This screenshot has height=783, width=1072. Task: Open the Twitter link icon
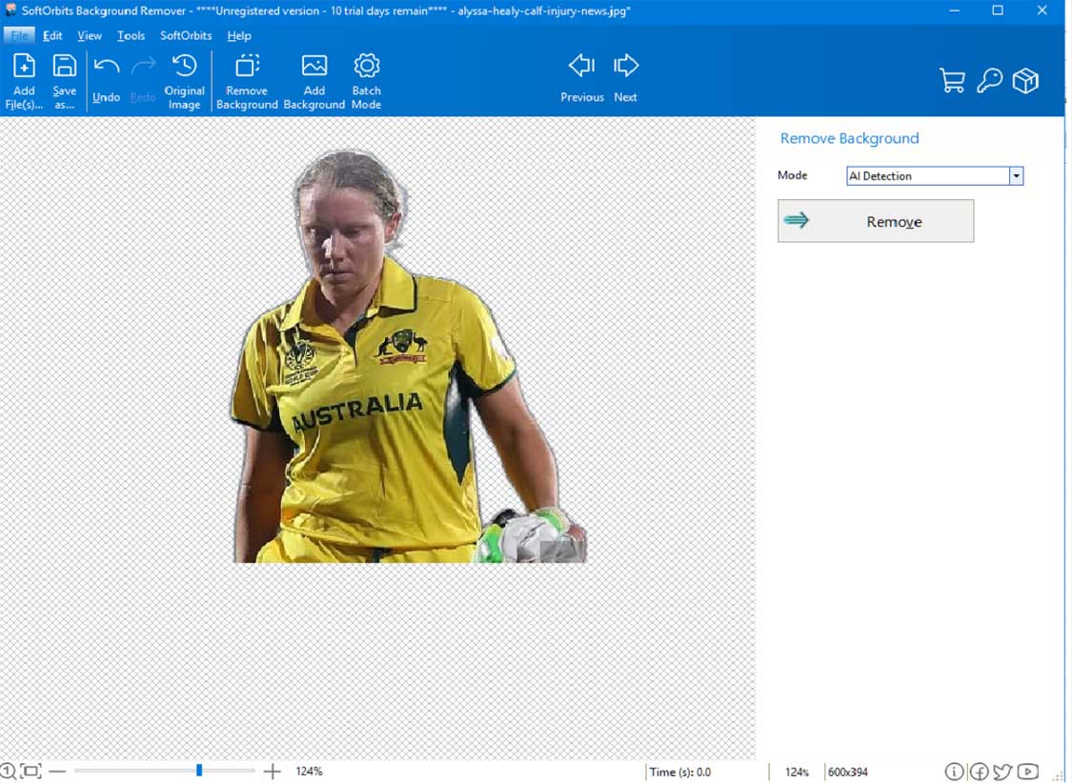tap(1002, 772)
